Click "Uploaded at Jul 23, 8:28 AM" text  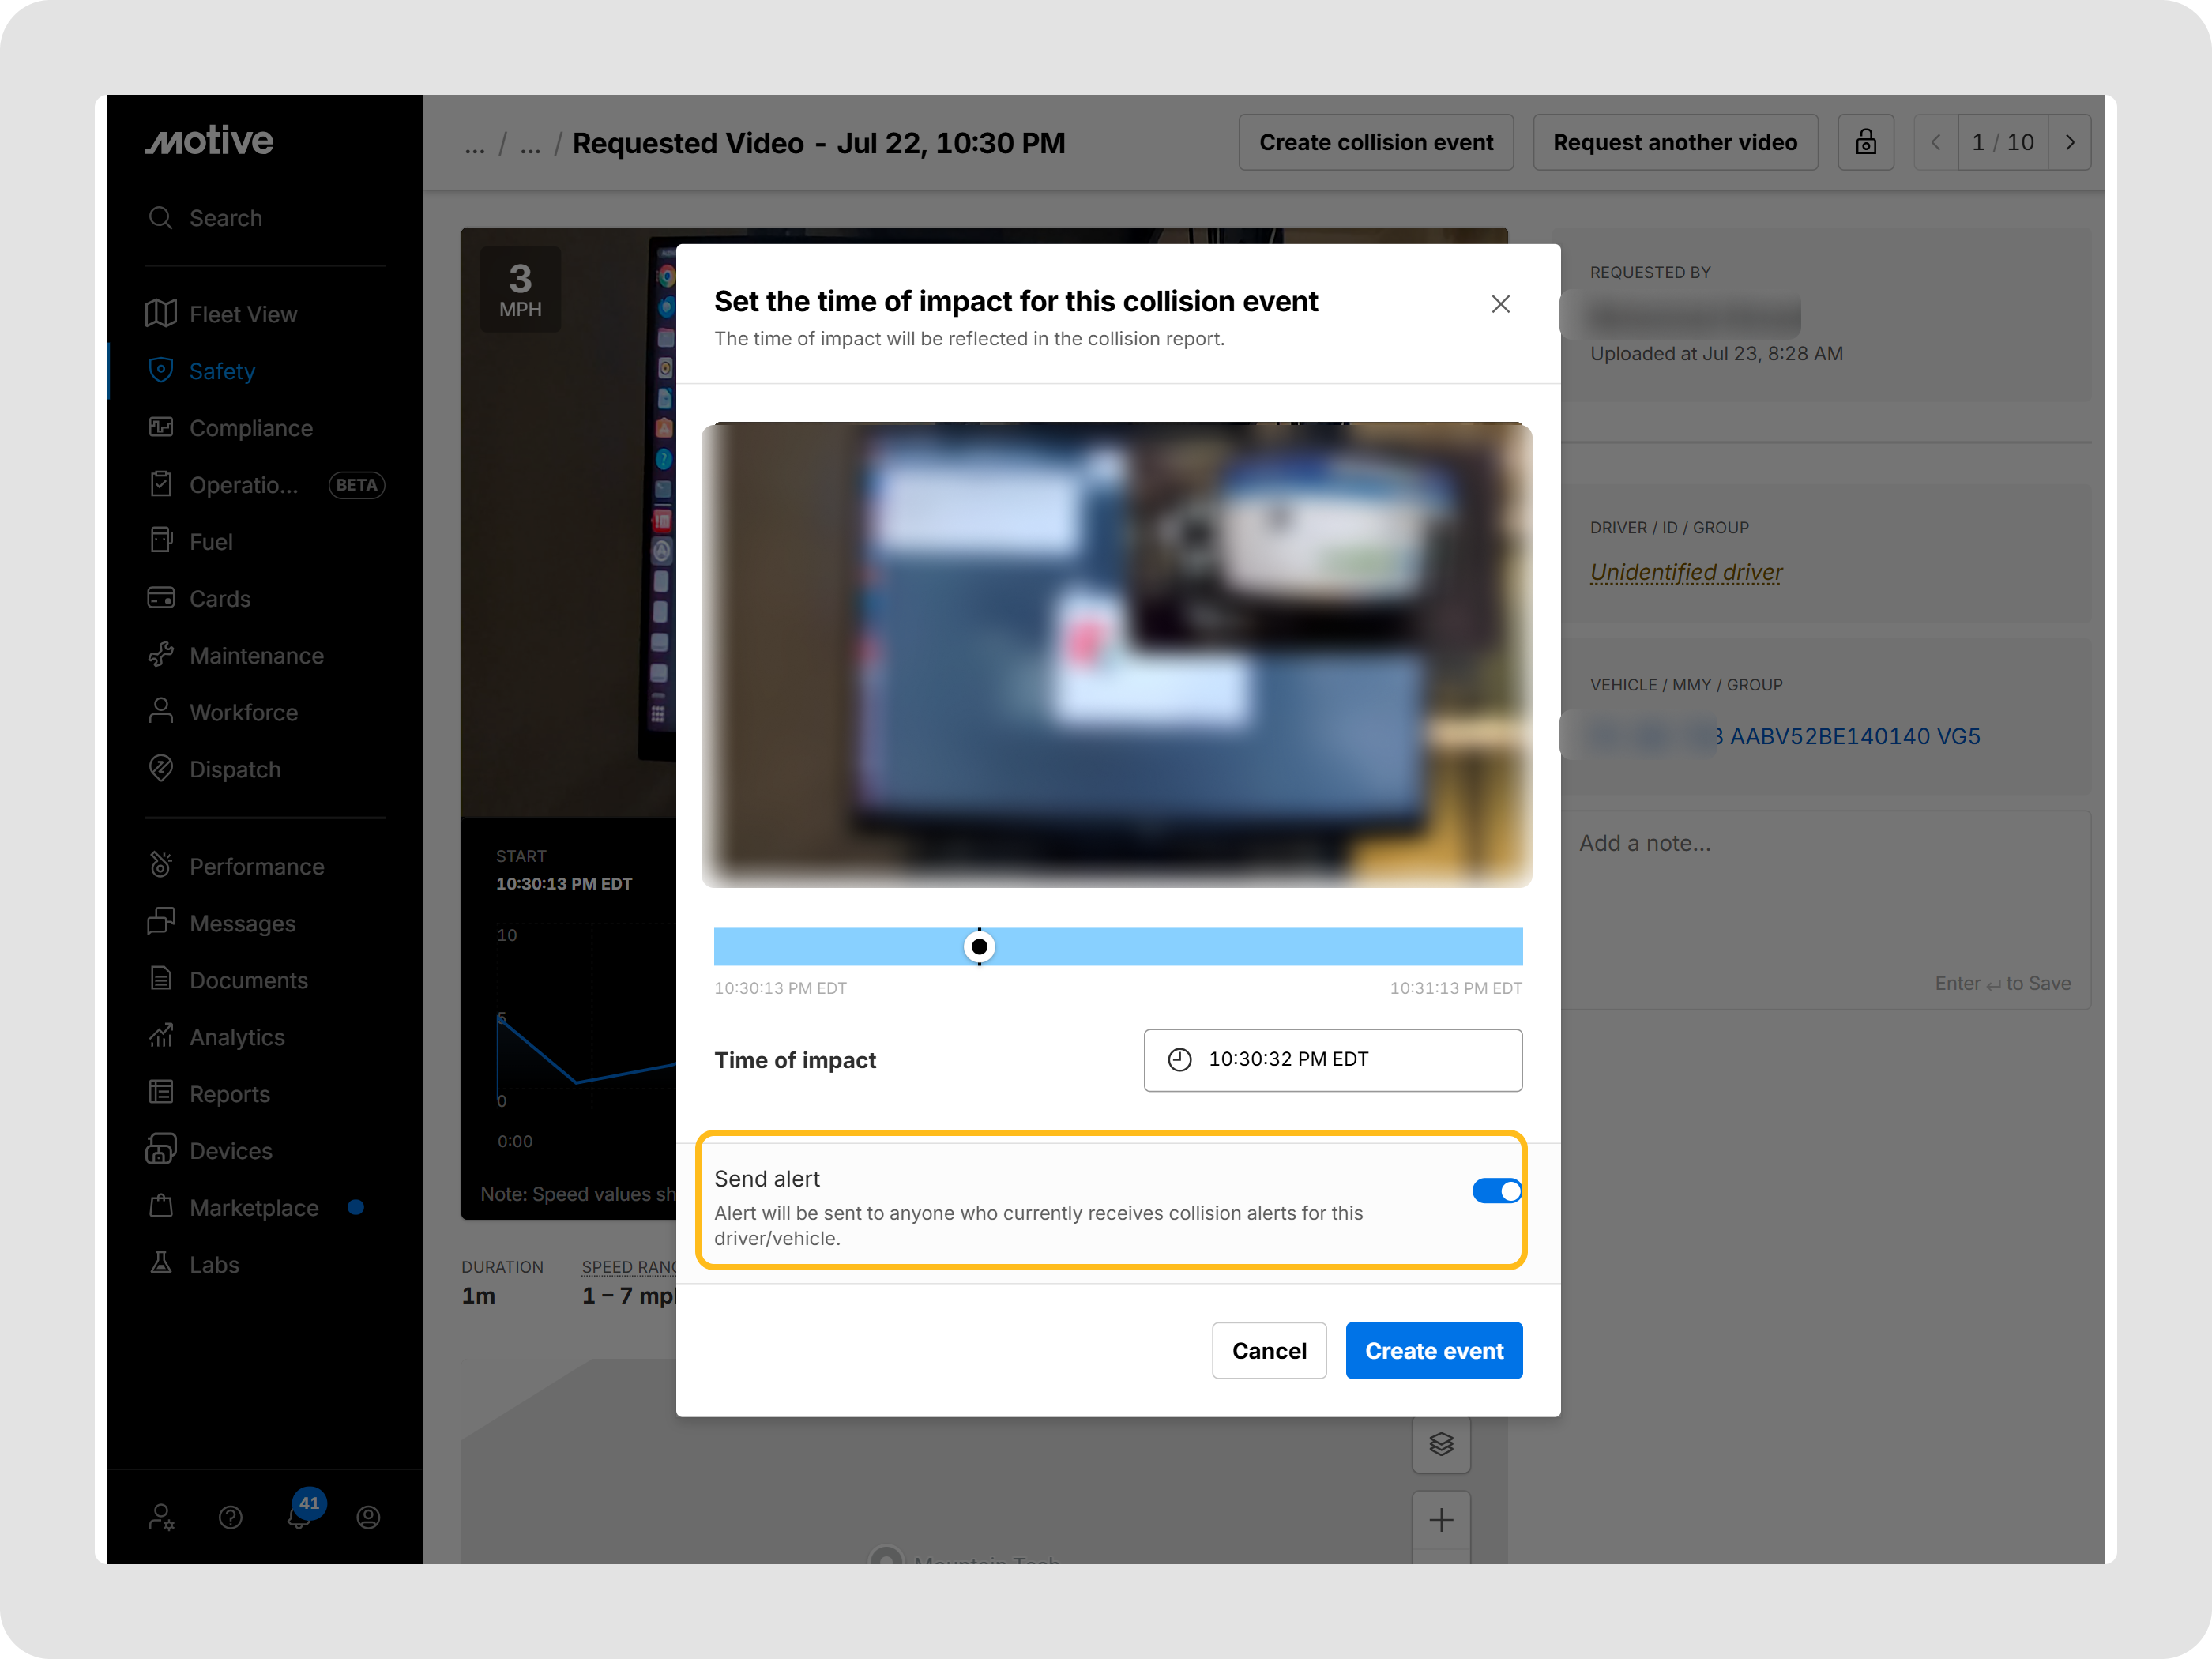click(1717, 353)
